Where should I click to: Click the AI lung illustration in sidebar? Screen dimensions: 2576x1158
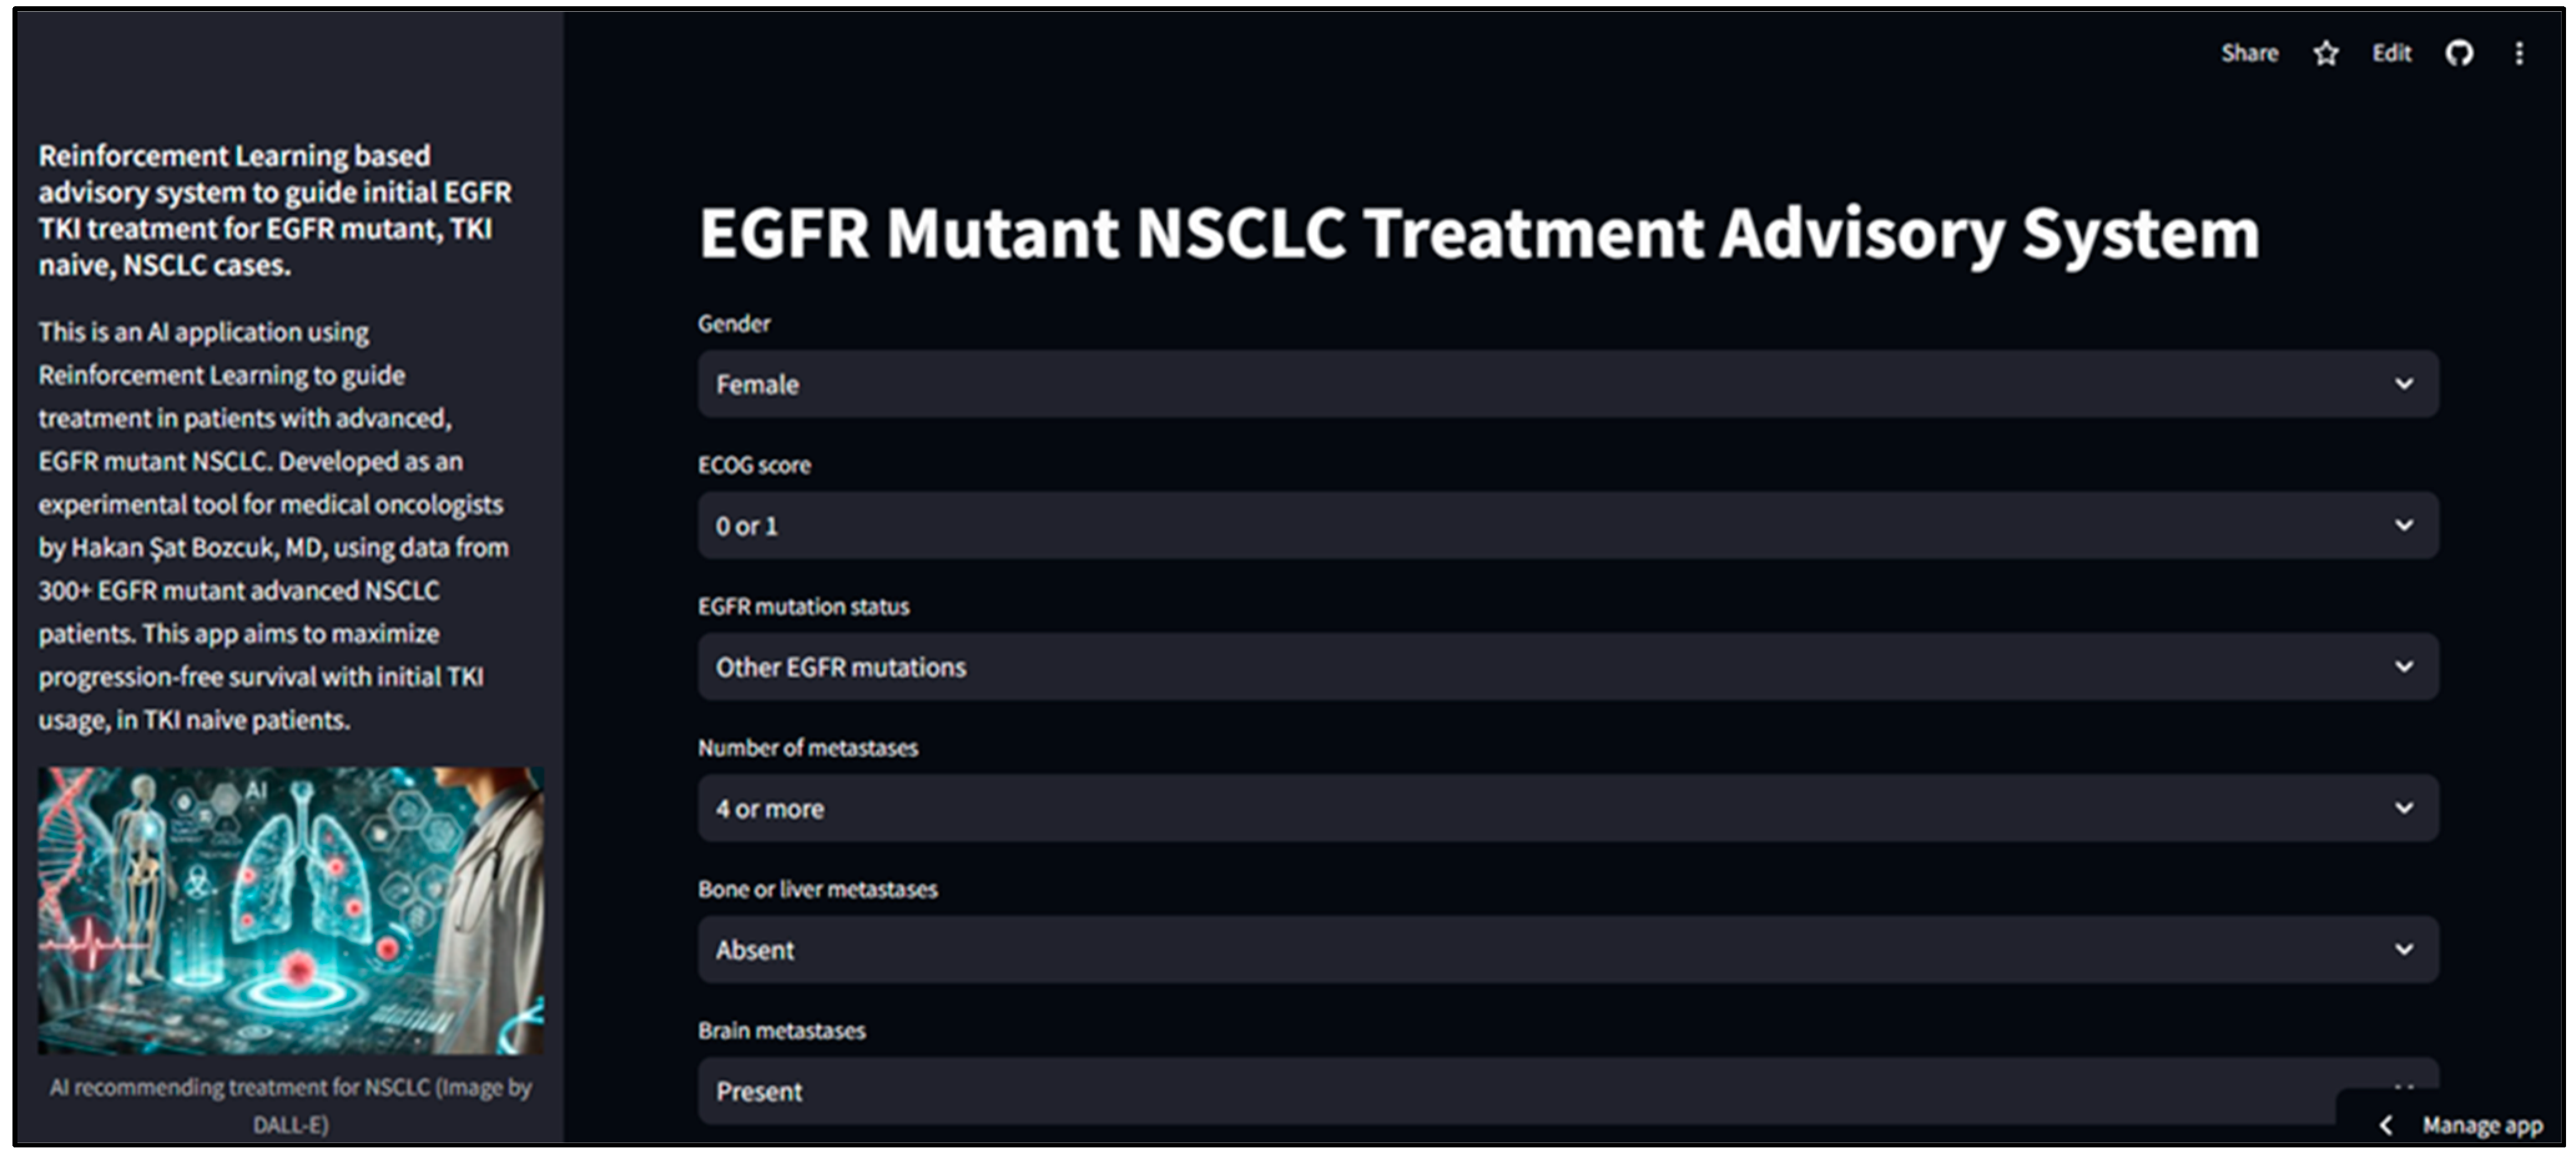(x=291, y=910)
